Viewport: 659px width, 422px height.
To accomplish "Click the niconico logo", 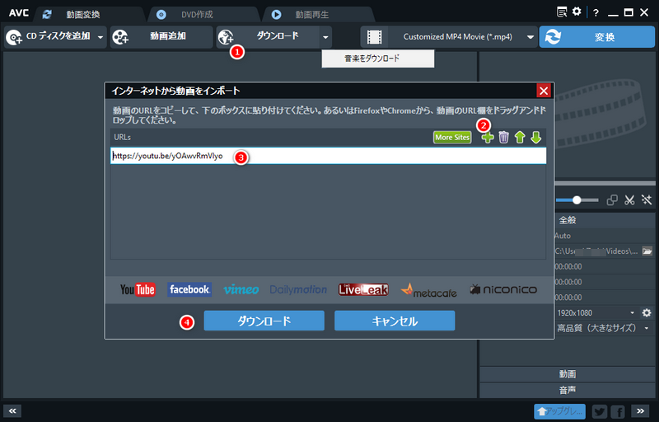I will point(503,289).
